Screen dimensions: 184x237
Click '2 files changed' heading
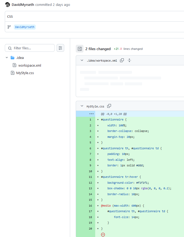pos(98,49)
